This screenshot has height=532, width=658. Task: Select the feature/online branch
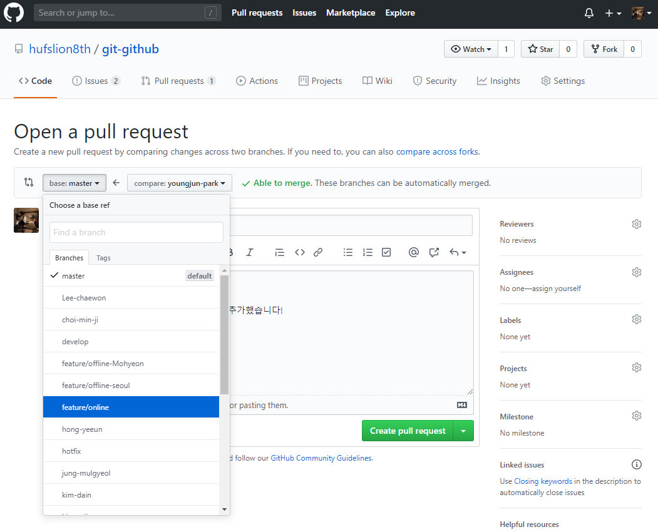click(131, 407)
